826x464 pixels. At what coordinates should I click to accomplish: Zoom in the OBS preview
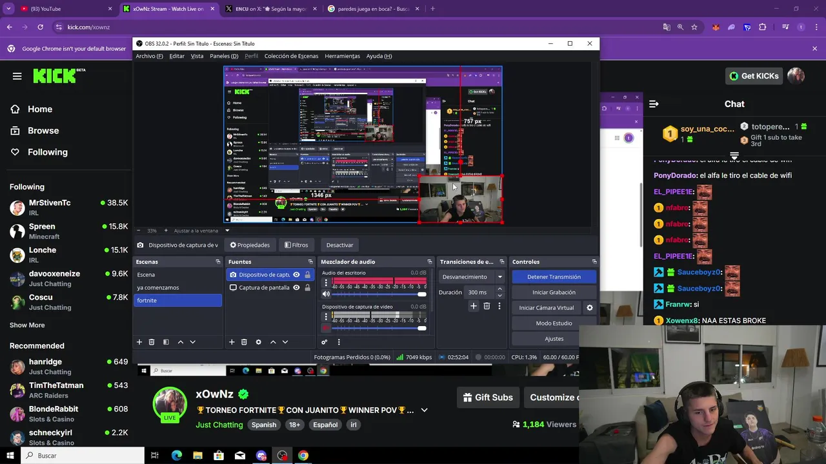(x=166, y=231)
